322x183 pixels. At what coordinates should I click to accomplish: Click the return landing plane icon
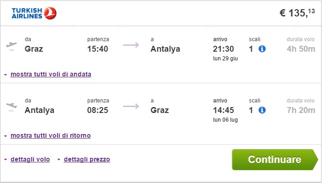click(11, 107)
